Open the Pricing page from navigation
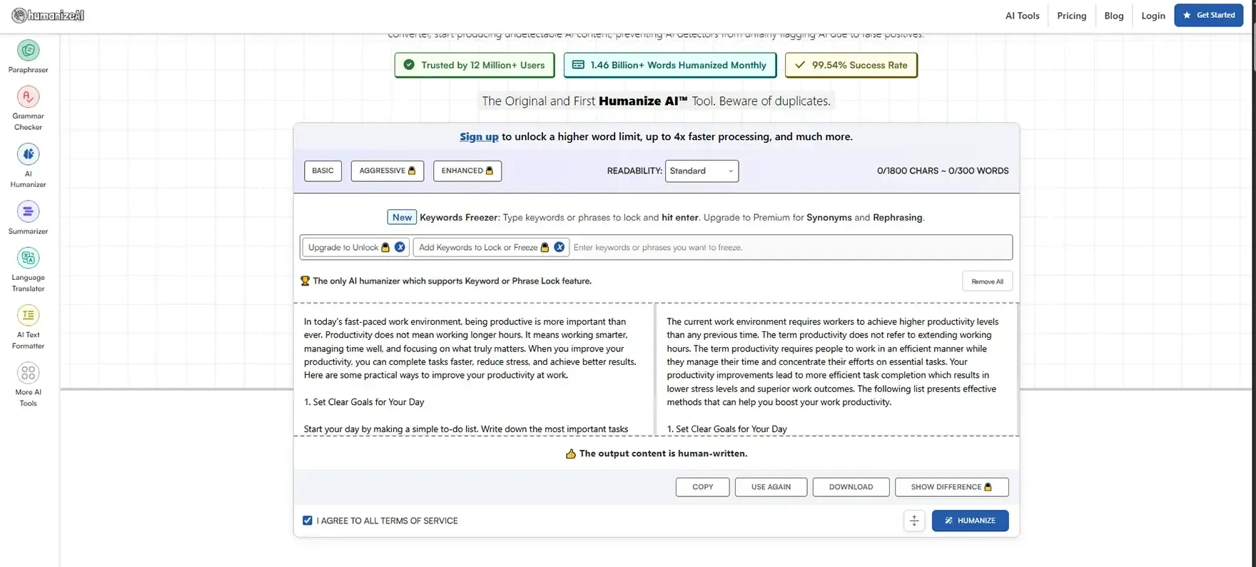Viewport: 1256px width, 567px height. tap(1071, 16)
